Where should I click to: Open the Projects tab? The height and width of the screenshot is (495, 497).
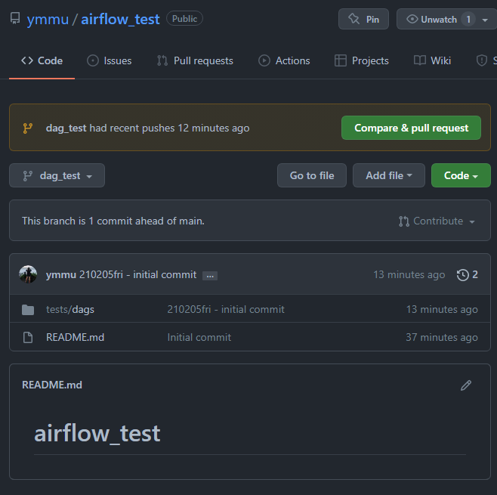click(362, 60)
